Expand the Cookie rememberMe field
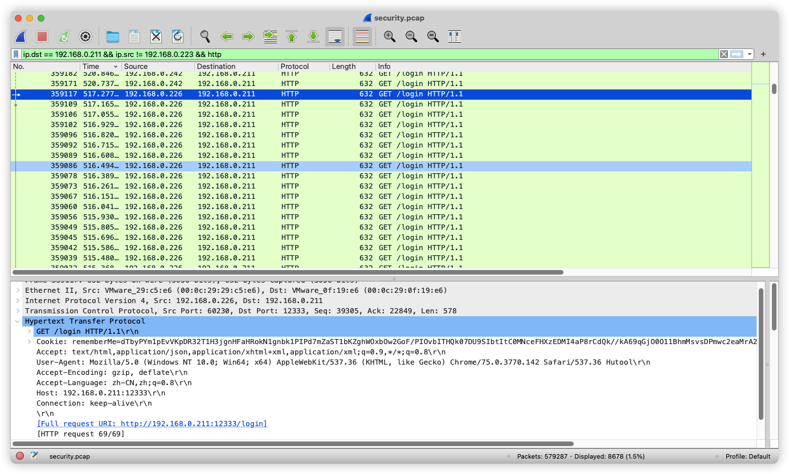The height and width of the screenshot is (474, 789). point(29,342)
